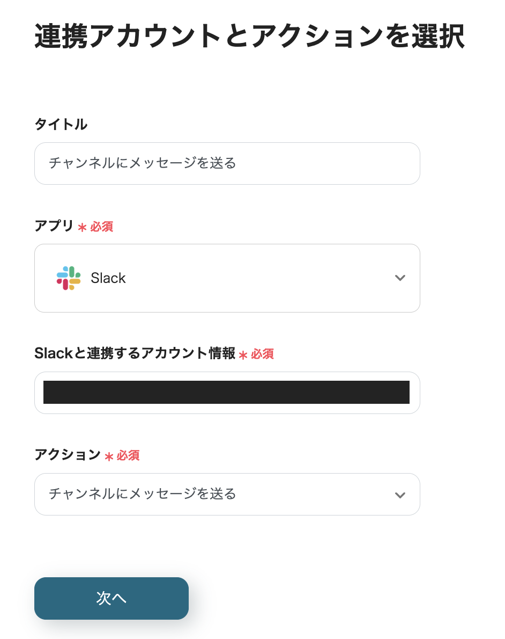Click the Slackと連携するアカウント情報 label
505x639 pixels.
[135, 353]
